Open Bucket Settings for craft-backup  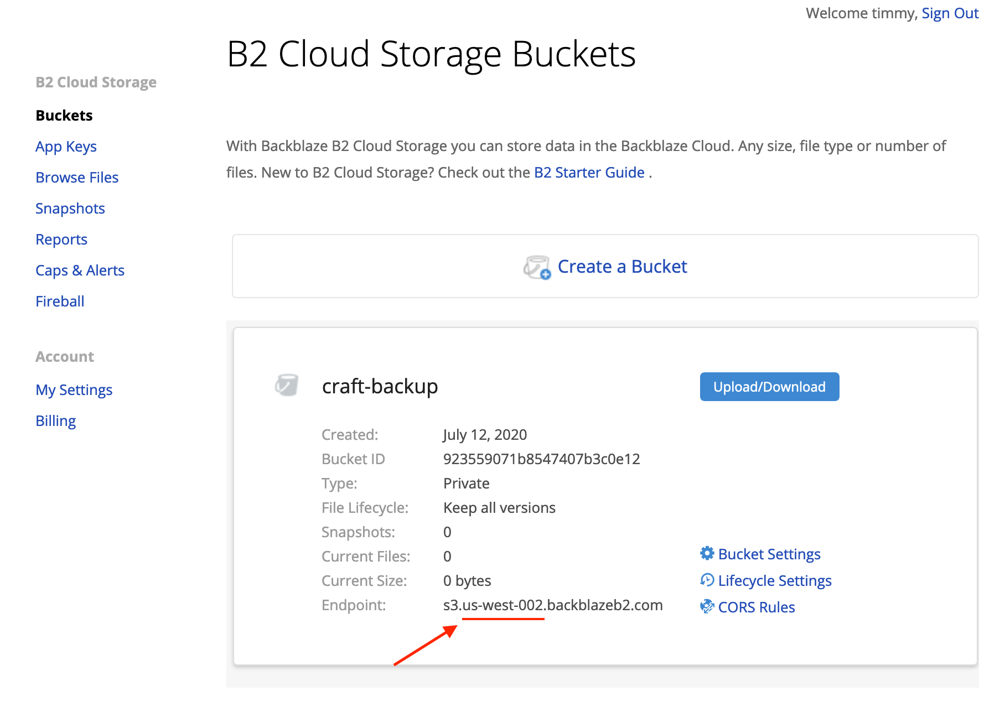(x=769, y=554)
